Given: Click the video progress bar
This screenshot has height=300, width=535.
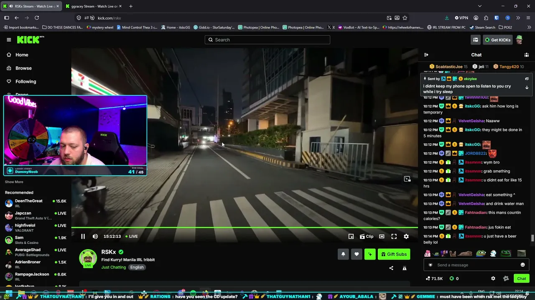Looking at the screenshot, I should pyautogui.click(x=245, y=227).
